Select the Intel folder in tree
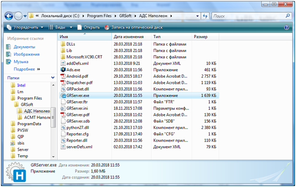 click(21, 85)
